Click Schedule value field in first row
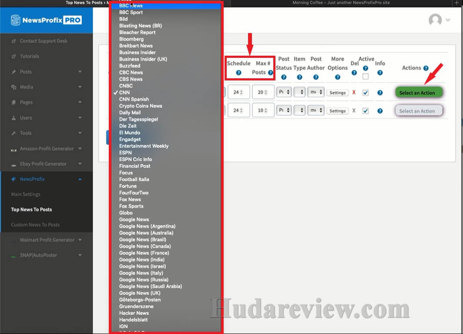This screenshot has width=463, height=334. [x=239, y=92]
